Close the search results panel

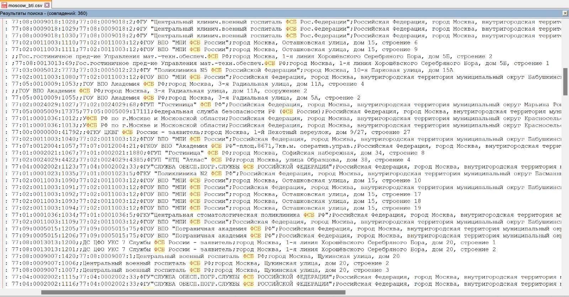(x=565, y=13)
